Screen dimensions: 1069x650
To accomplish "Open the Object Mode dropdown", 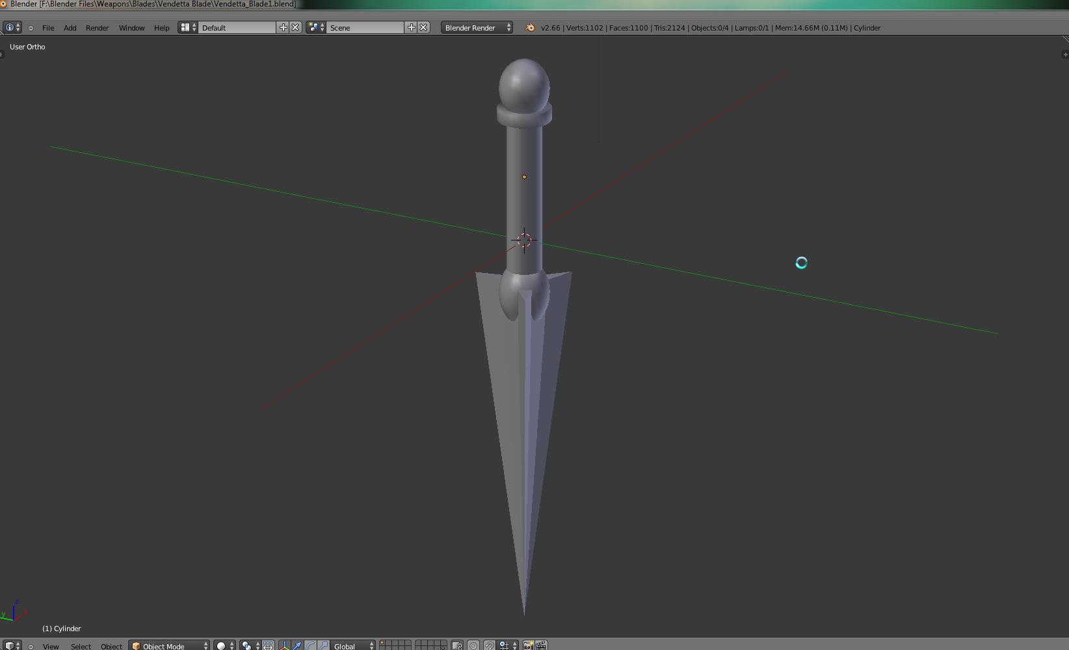I will coord(169,645).
